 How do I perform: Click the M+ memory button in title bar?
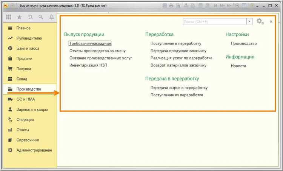[222, 6]
